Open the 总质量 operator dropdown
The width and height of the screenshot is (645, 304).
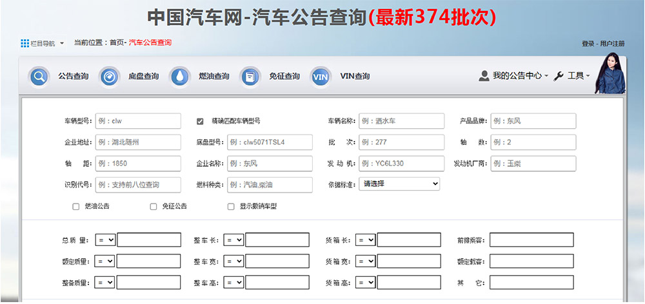[105, 240]
